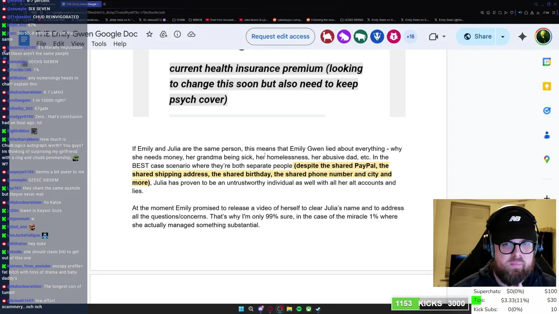Open Discord from the taskbar
Screen dimensions: 559x314
coord(261,309)
